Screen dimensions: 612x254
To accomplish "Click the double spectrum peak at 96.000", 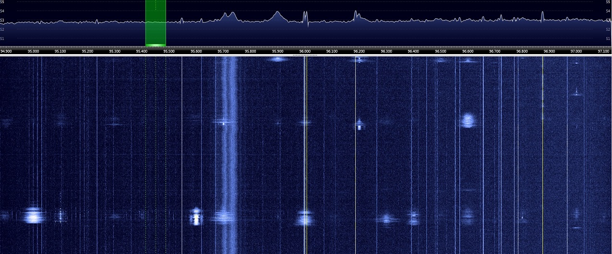I will [305, 17].
